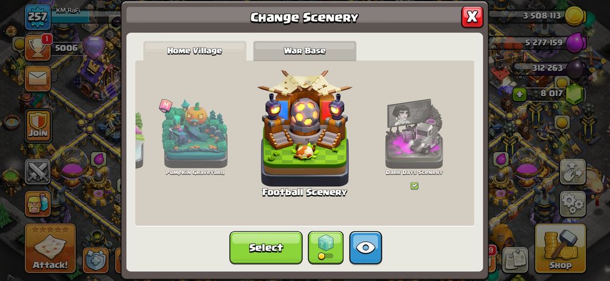Click the level 257 experience badge
The width and height of the screenshot is (610, 281).
38,17
